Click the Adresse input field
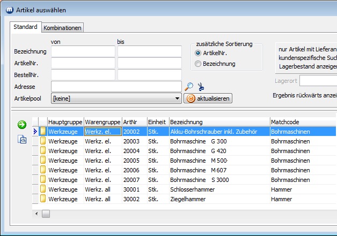The width and height of the screenshot is (337, 236). coord(116,87)
